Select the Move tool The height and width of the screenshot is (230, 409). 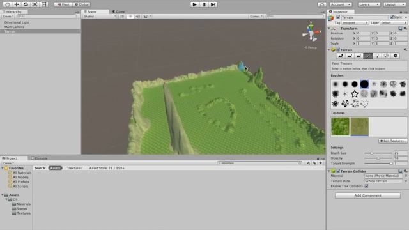coord(17,4)
